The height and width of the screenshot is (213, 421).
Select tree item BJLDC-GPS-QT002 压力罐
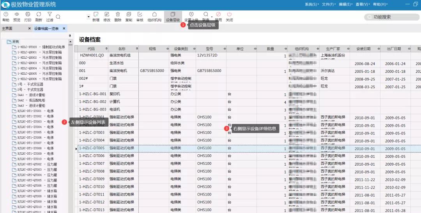click(x=37, y=164)
